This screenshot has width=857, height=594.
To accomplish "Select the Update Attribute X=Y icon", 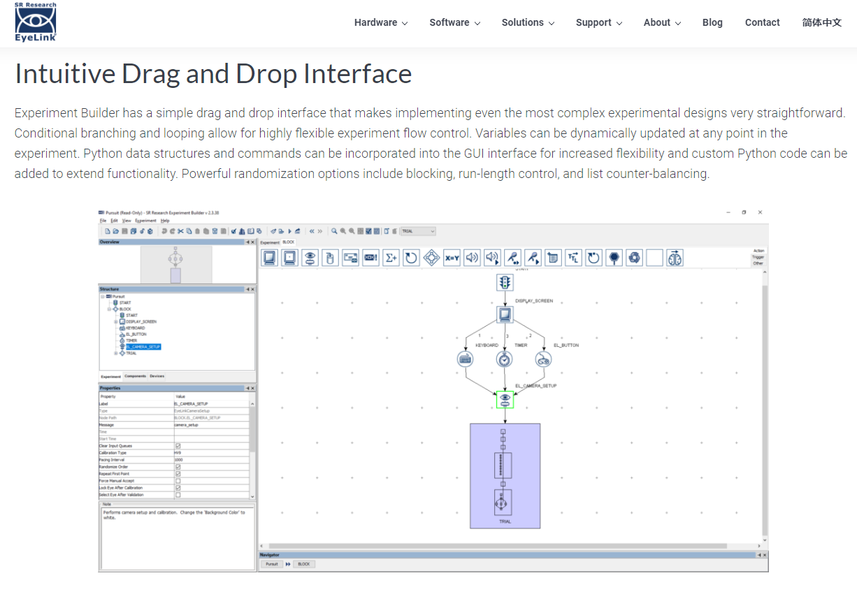I will (x=452, y=258).
